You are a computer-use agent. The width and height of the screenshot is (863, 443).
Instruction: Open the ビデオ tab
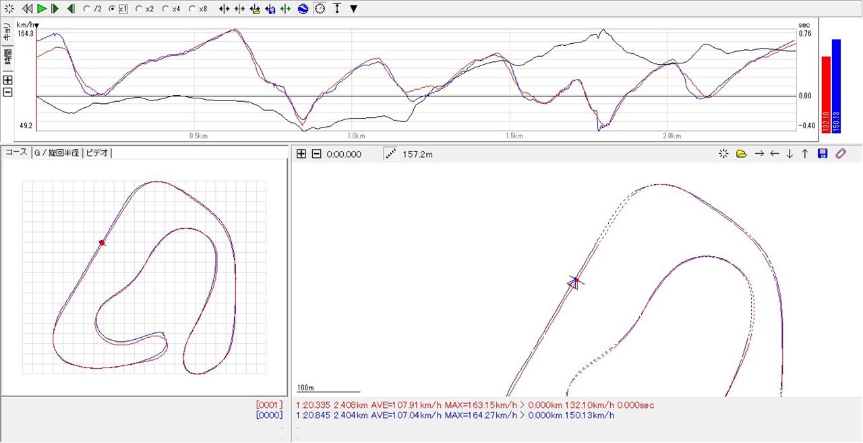[x=96, y=153]
